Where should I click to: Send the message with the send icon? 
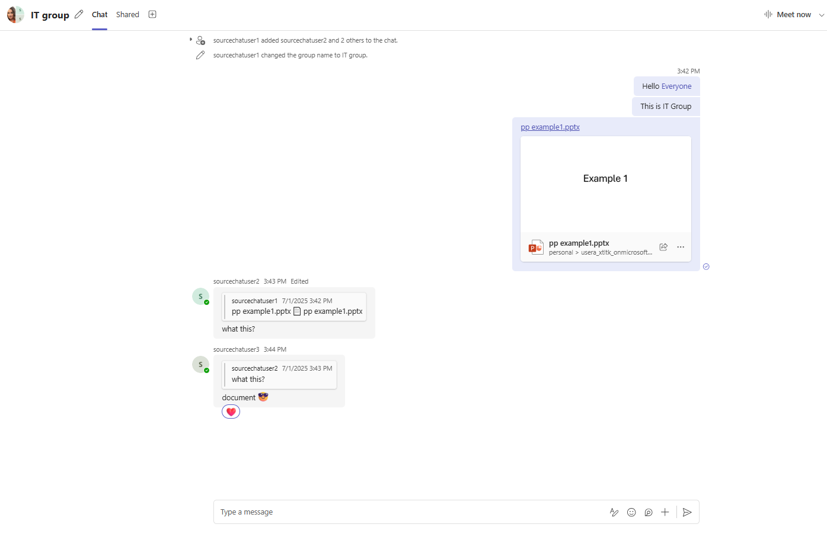pyautogui.click(x=687, y=512)
